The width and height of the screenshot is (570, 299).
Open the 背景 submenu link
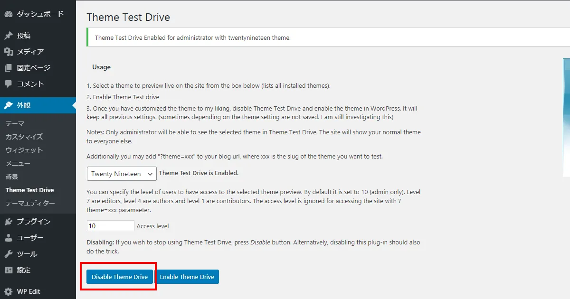(12, 177)
